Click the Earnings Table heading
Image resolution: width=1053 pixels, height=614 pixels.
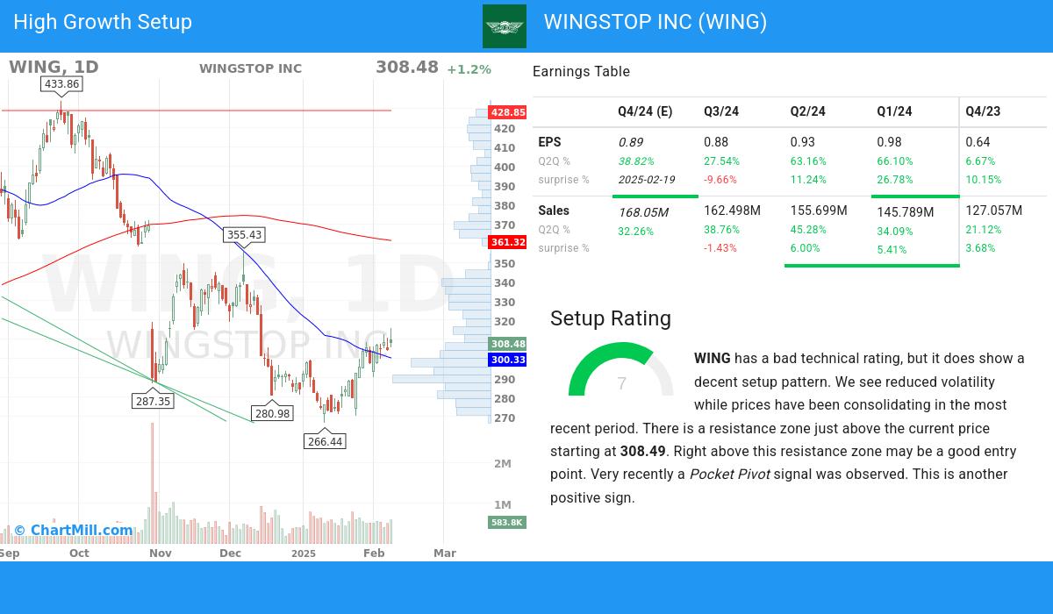point(581,72)
